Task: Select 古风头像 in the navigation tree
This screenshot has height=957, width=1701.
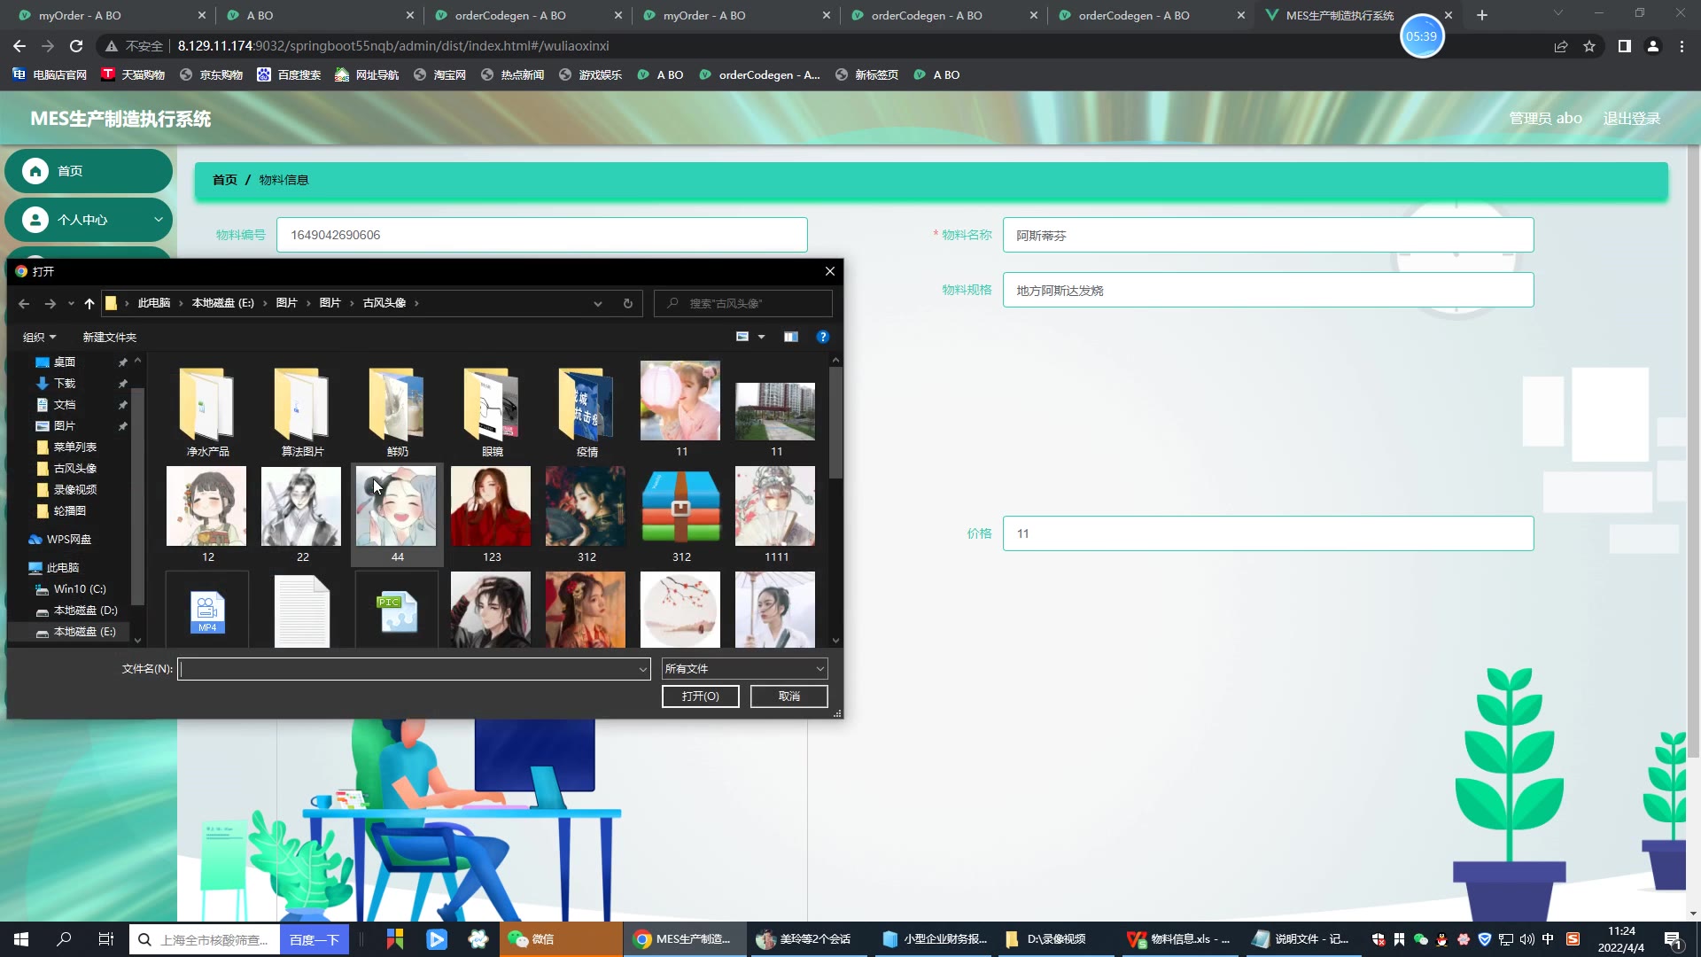Action: click(74, 468)
